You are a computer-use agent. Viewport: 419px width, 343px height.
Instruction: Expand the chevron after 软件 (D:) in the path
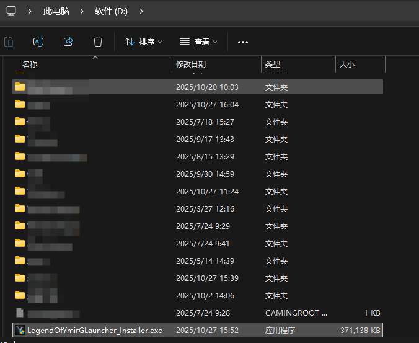pyautogui.click(x=141, y=11)
